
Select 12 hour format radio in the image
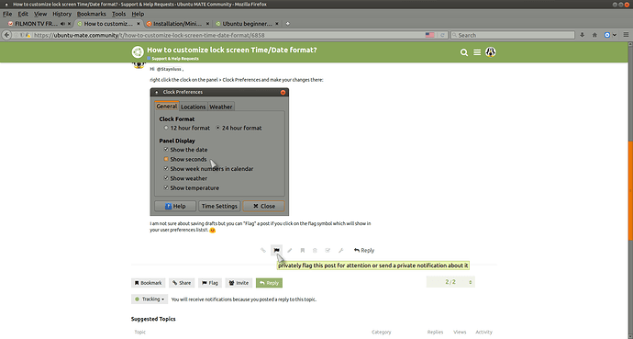166,128
